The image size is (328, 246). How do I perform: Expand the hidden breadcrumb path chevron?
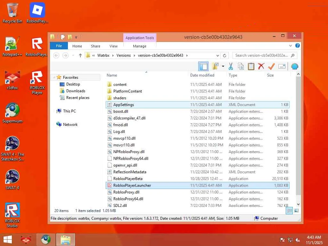coord(94,55)
